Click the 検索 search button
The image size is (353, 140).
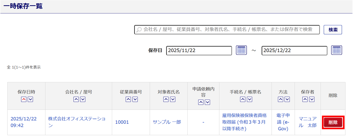click(333, 30)
